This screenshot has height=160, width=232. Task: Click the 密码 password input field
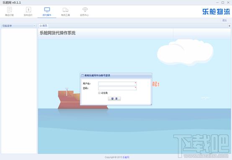(117, 88)
